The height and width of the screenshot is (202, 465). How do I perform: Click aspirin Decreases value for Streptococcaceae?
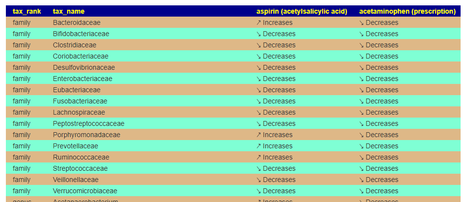[x=276, y=169]
